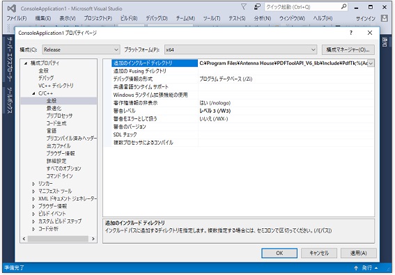
Task: Select プリプロセッサ tree item
Action: click(x=59, y=116)
